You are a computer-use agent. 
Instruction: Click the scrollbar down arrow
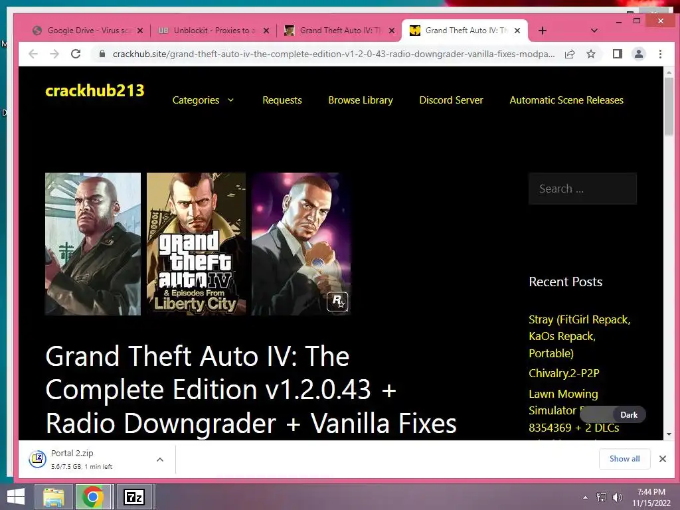click(x=669, y=434)
